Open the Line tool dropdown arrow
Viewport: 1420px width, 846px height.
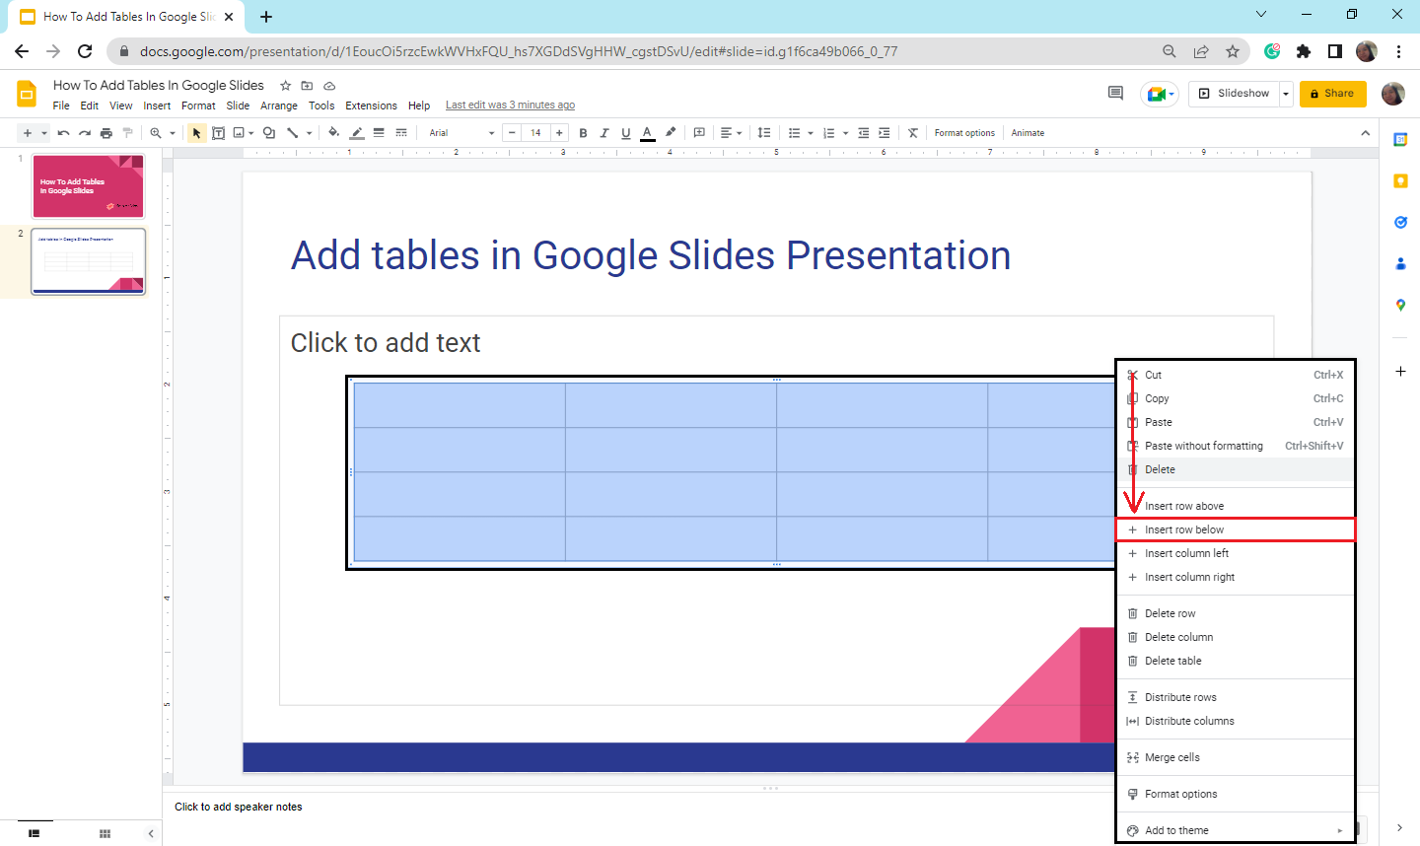[x=310, y=133]
